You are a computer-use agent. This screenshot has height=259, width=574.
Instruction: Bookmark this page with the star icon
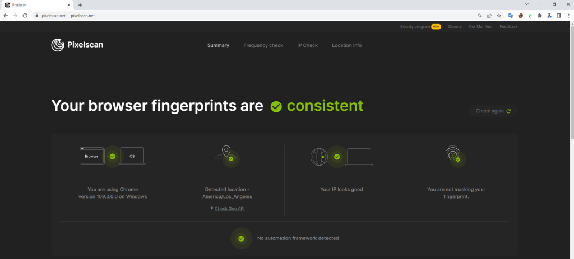[x=498, y=15]
